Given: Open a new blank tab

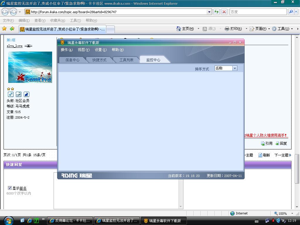Looking at the screenshot, I should (110, 30).
